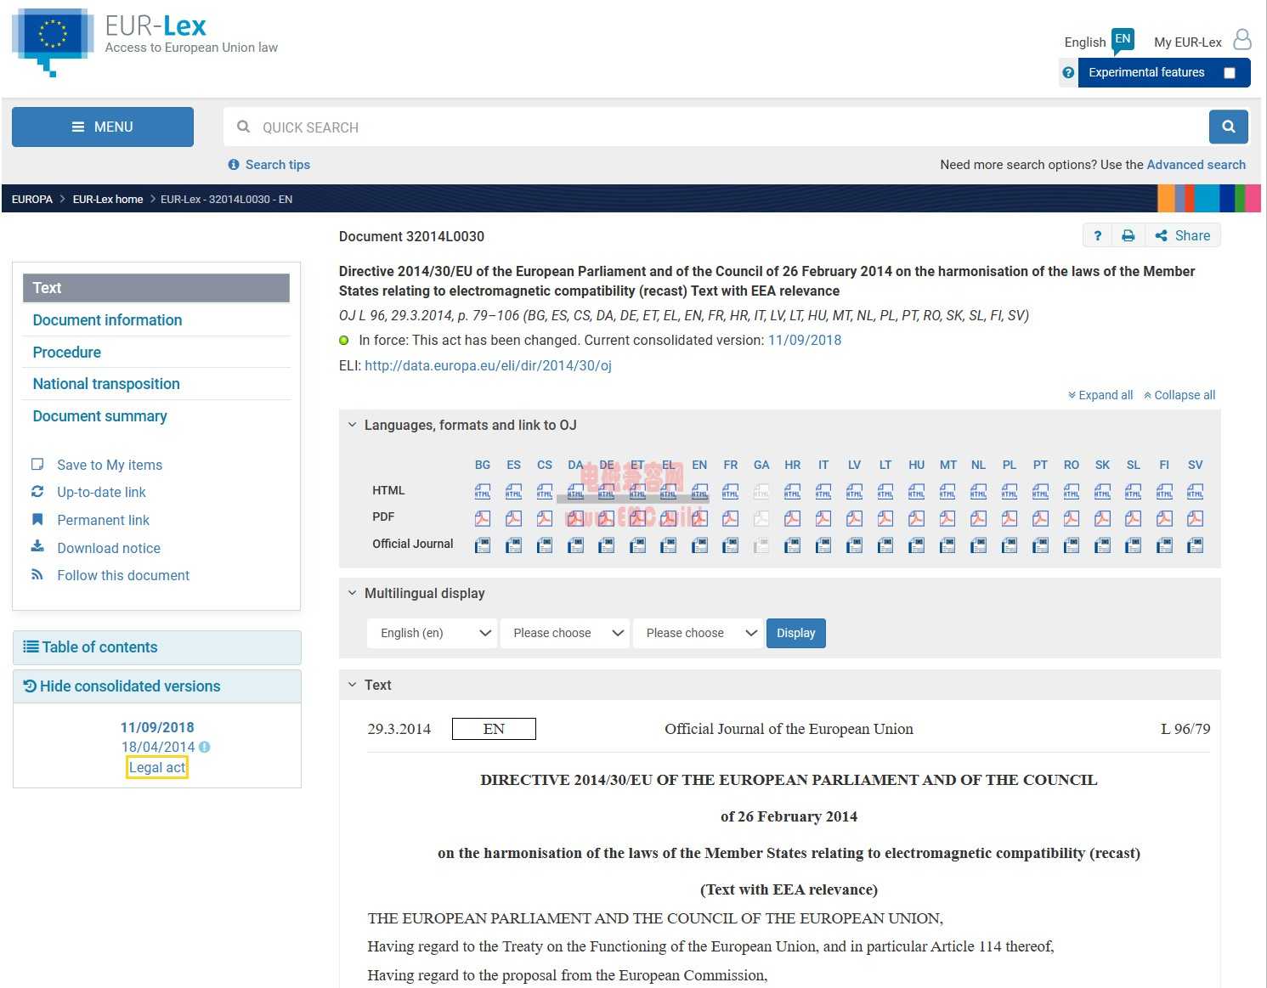
Task: Open the HTML version in BG
Action: click(x=483, y=491)
